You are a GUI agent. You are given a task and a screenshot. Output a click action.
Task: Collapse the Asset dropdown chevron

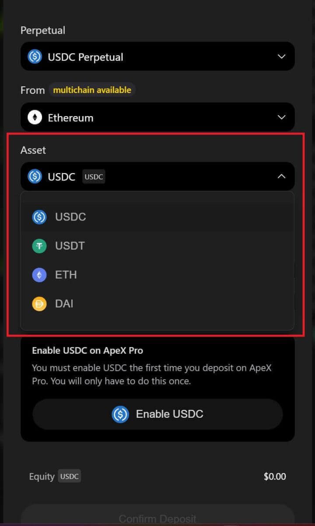pyautogui.click(x=282, y=176)
